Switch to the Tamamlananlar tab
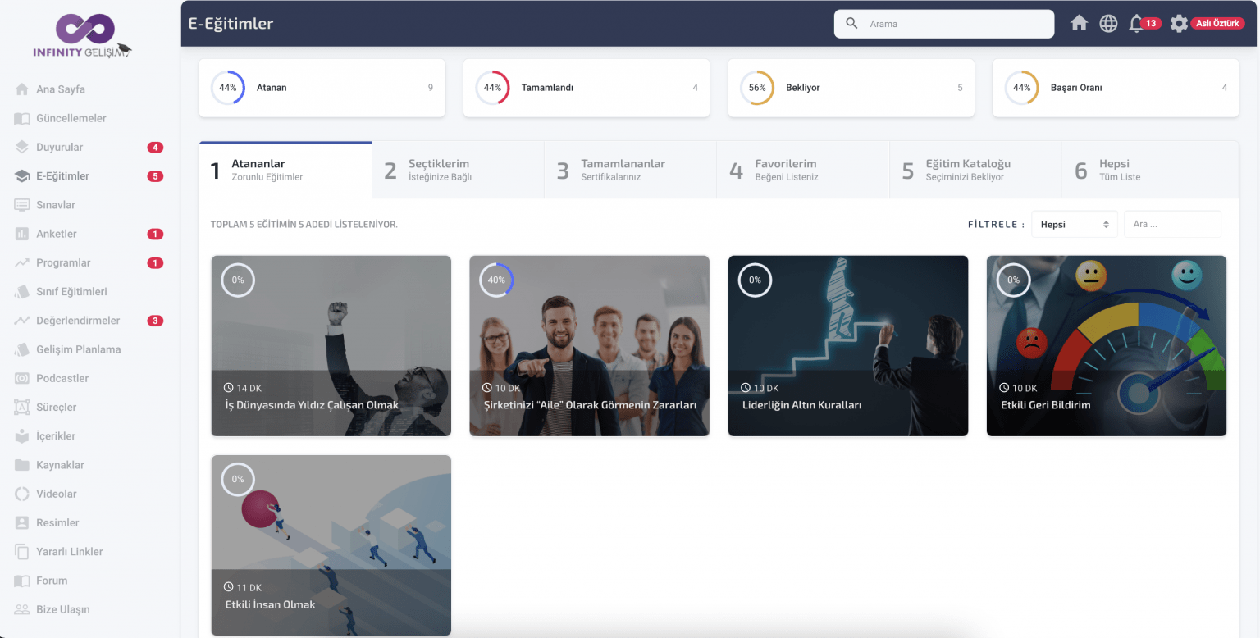The height and width of the screenshot is (638, 1260). (628, 169)
